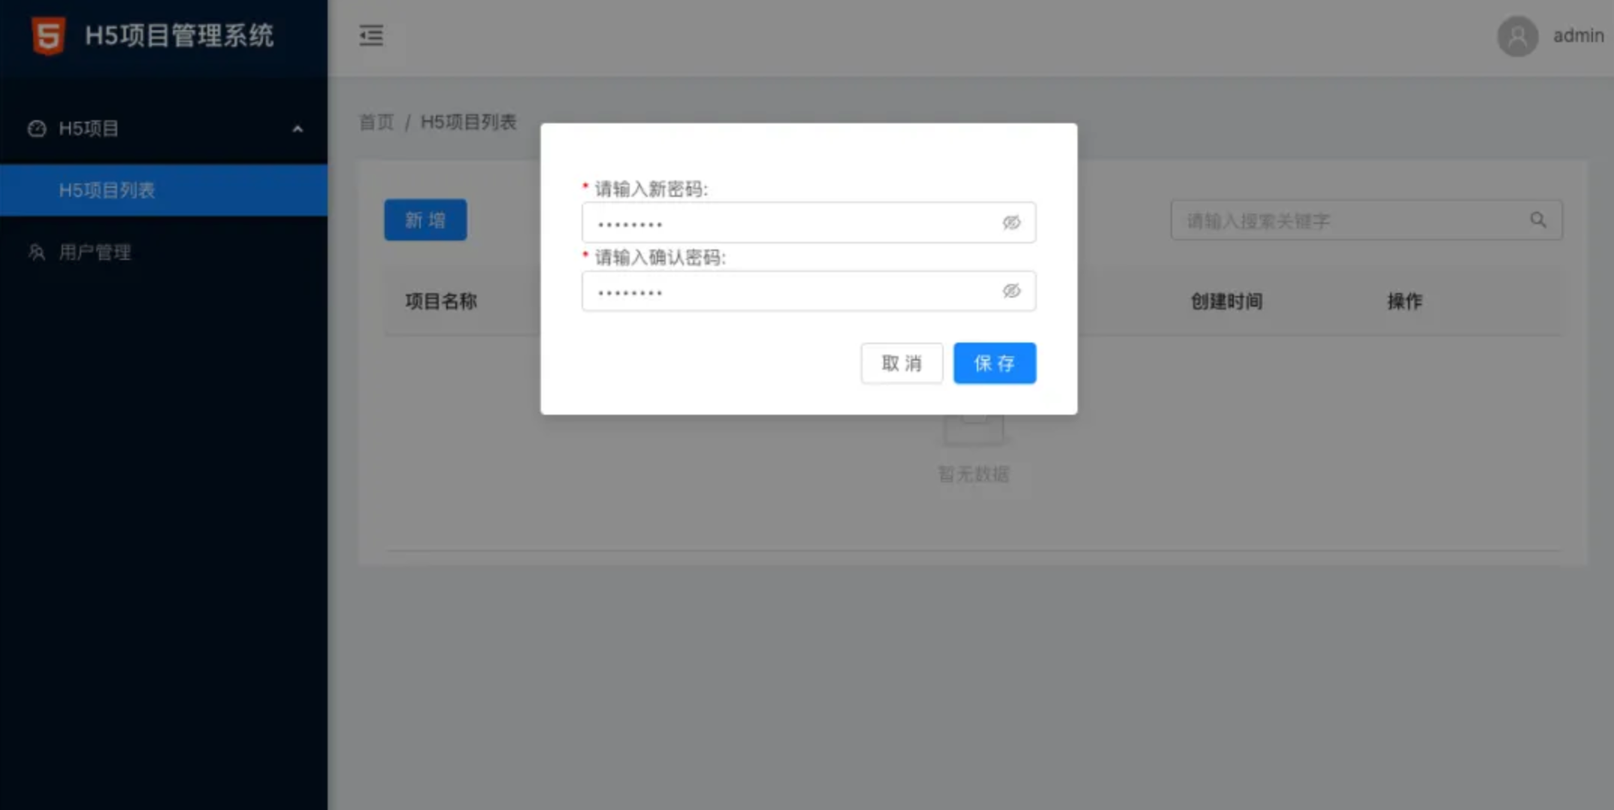Focus the confirm password input field

pyautogui.click(x=789, y=291)
